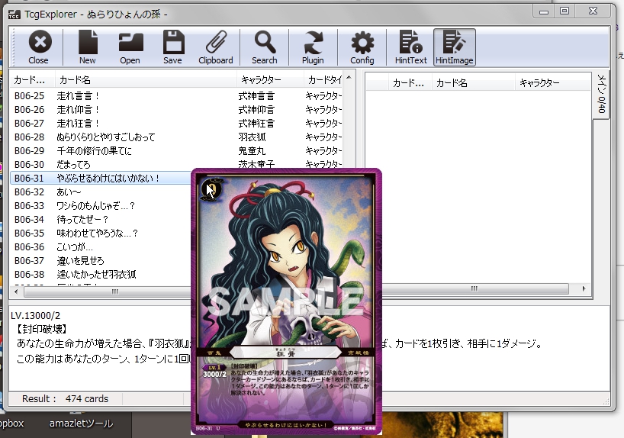The height and width of the screenshot is (438, 624).
Task: Click the 【封印破壊】 ability text
Action: [42, 329]
